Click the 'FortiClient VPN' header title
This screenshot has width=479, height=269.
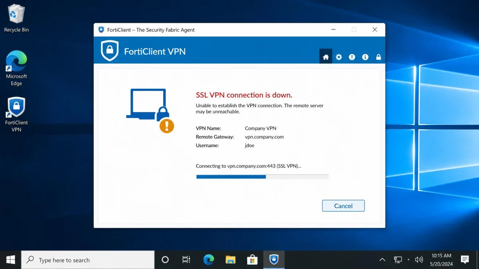[155, 51]
